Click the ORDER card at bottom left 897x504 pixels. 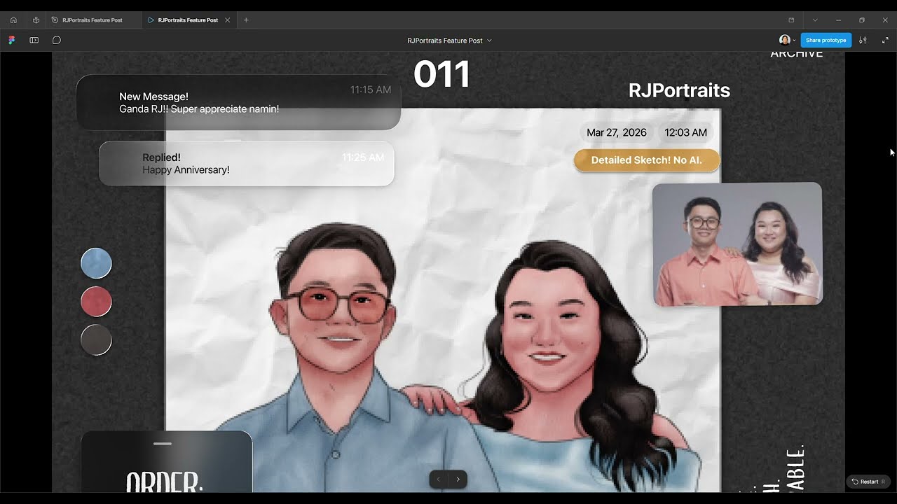click(166, 462)
